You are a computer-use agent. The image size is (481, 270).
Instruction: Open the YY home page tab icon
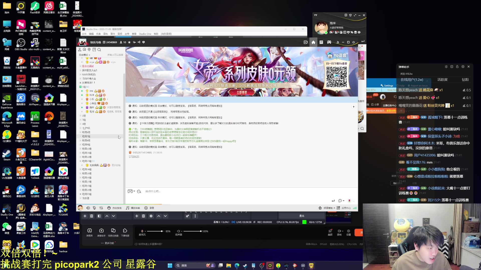click(x=313, y=42)
